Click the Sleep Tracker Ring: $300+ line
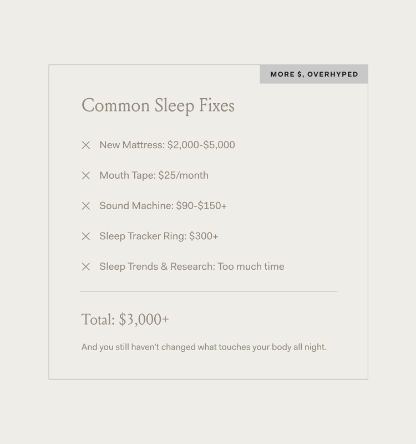The image size is (416, 444). [159, 236]
